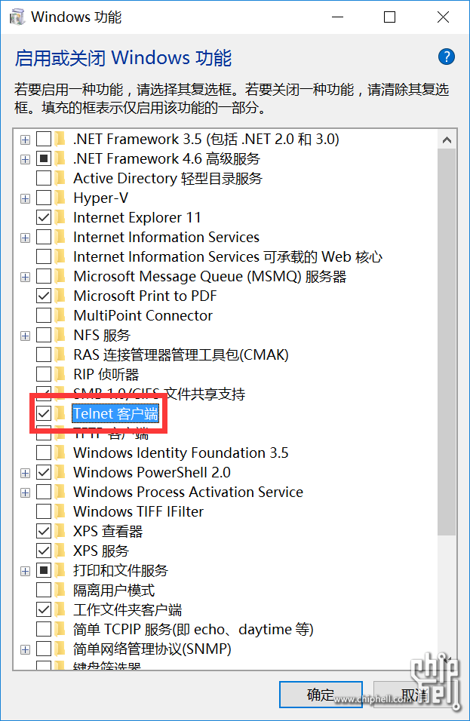This screenshot has height=721, width=470.
Task: Expand .NET Framework 4.6 高级服务 node
Action: [x=26, y=159]
